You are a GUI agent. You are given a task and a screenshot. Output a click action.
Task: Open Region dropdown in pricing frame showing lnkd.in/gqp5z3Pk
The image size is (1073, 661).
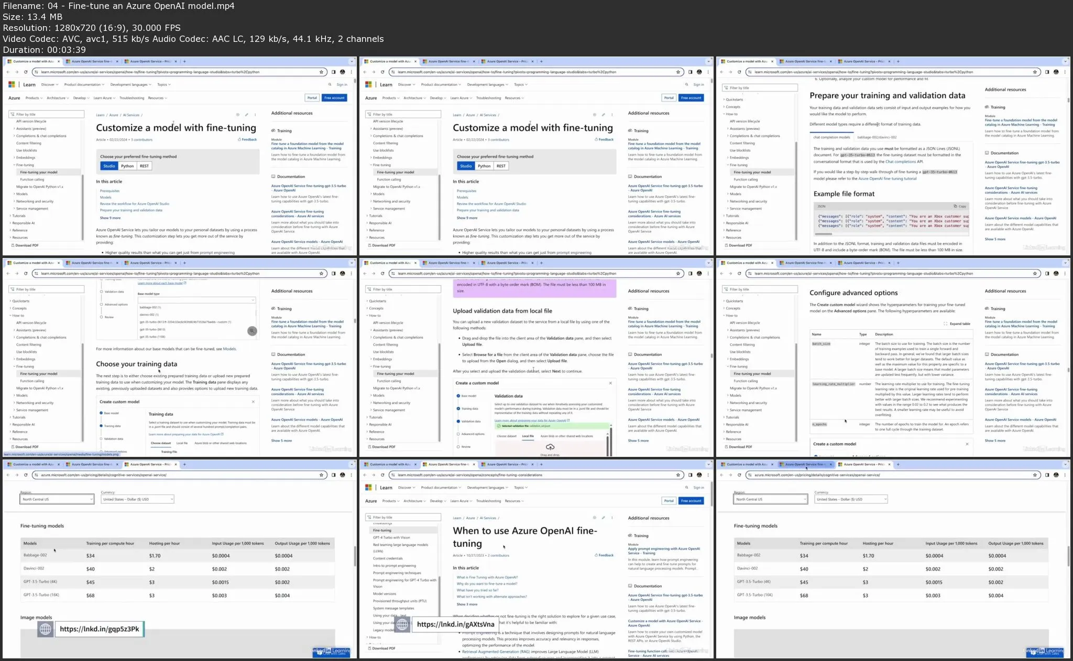click(x=57, y=499)
